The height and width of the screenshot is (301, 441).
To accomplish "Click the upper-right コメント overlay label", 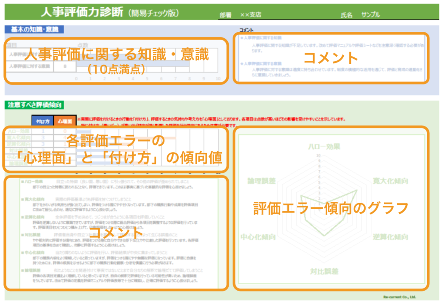I will (331, 57).
